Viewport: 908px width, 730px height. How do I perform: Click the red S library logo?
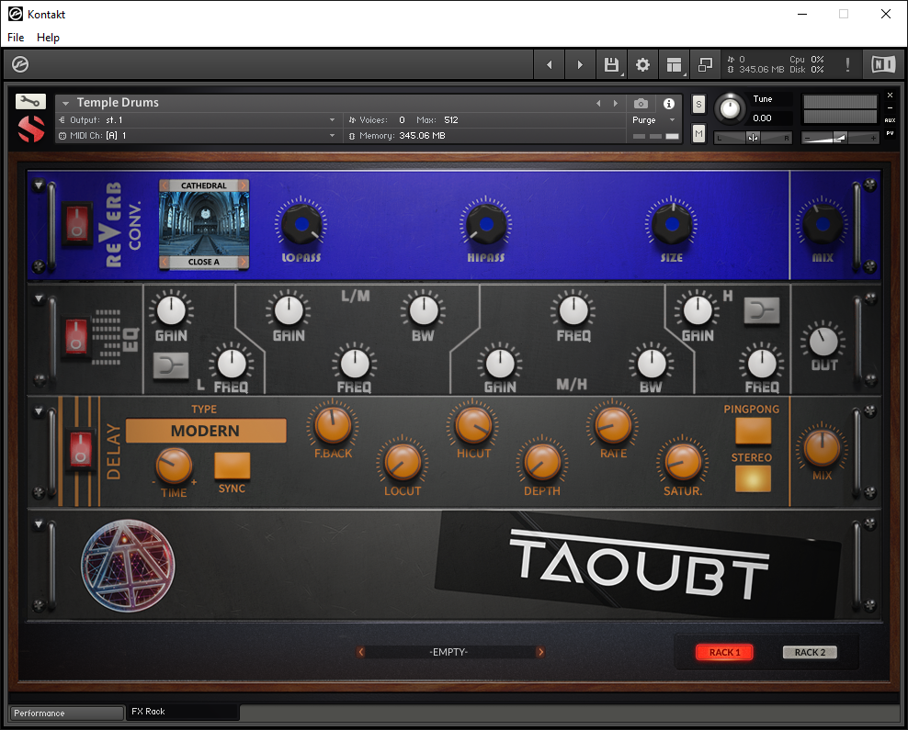point(30,129)
